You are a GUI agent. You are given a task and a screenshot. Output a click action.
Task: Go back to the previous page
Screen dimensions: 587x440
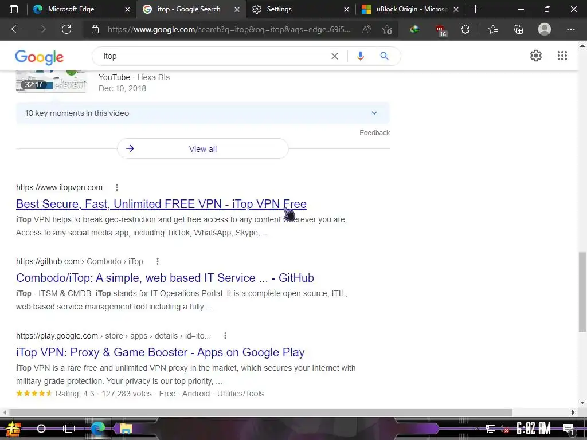pyautogui.click(x=16, y=29)
